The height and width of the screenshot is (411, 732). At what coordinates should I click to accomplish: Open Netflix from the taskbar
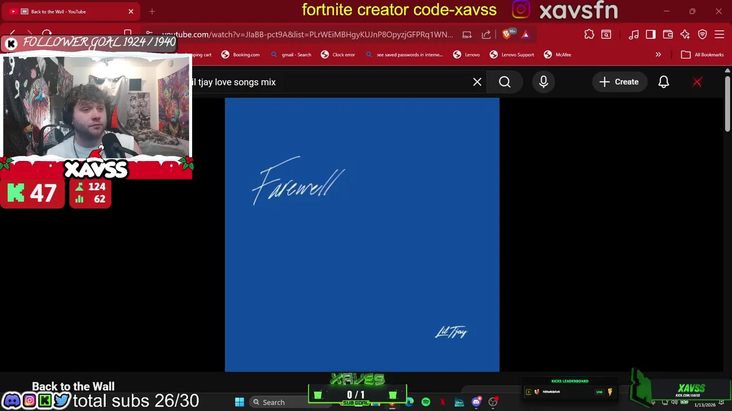[442, 402]
